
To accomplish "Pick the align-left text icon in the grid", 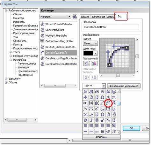I will tap(85, 126).
